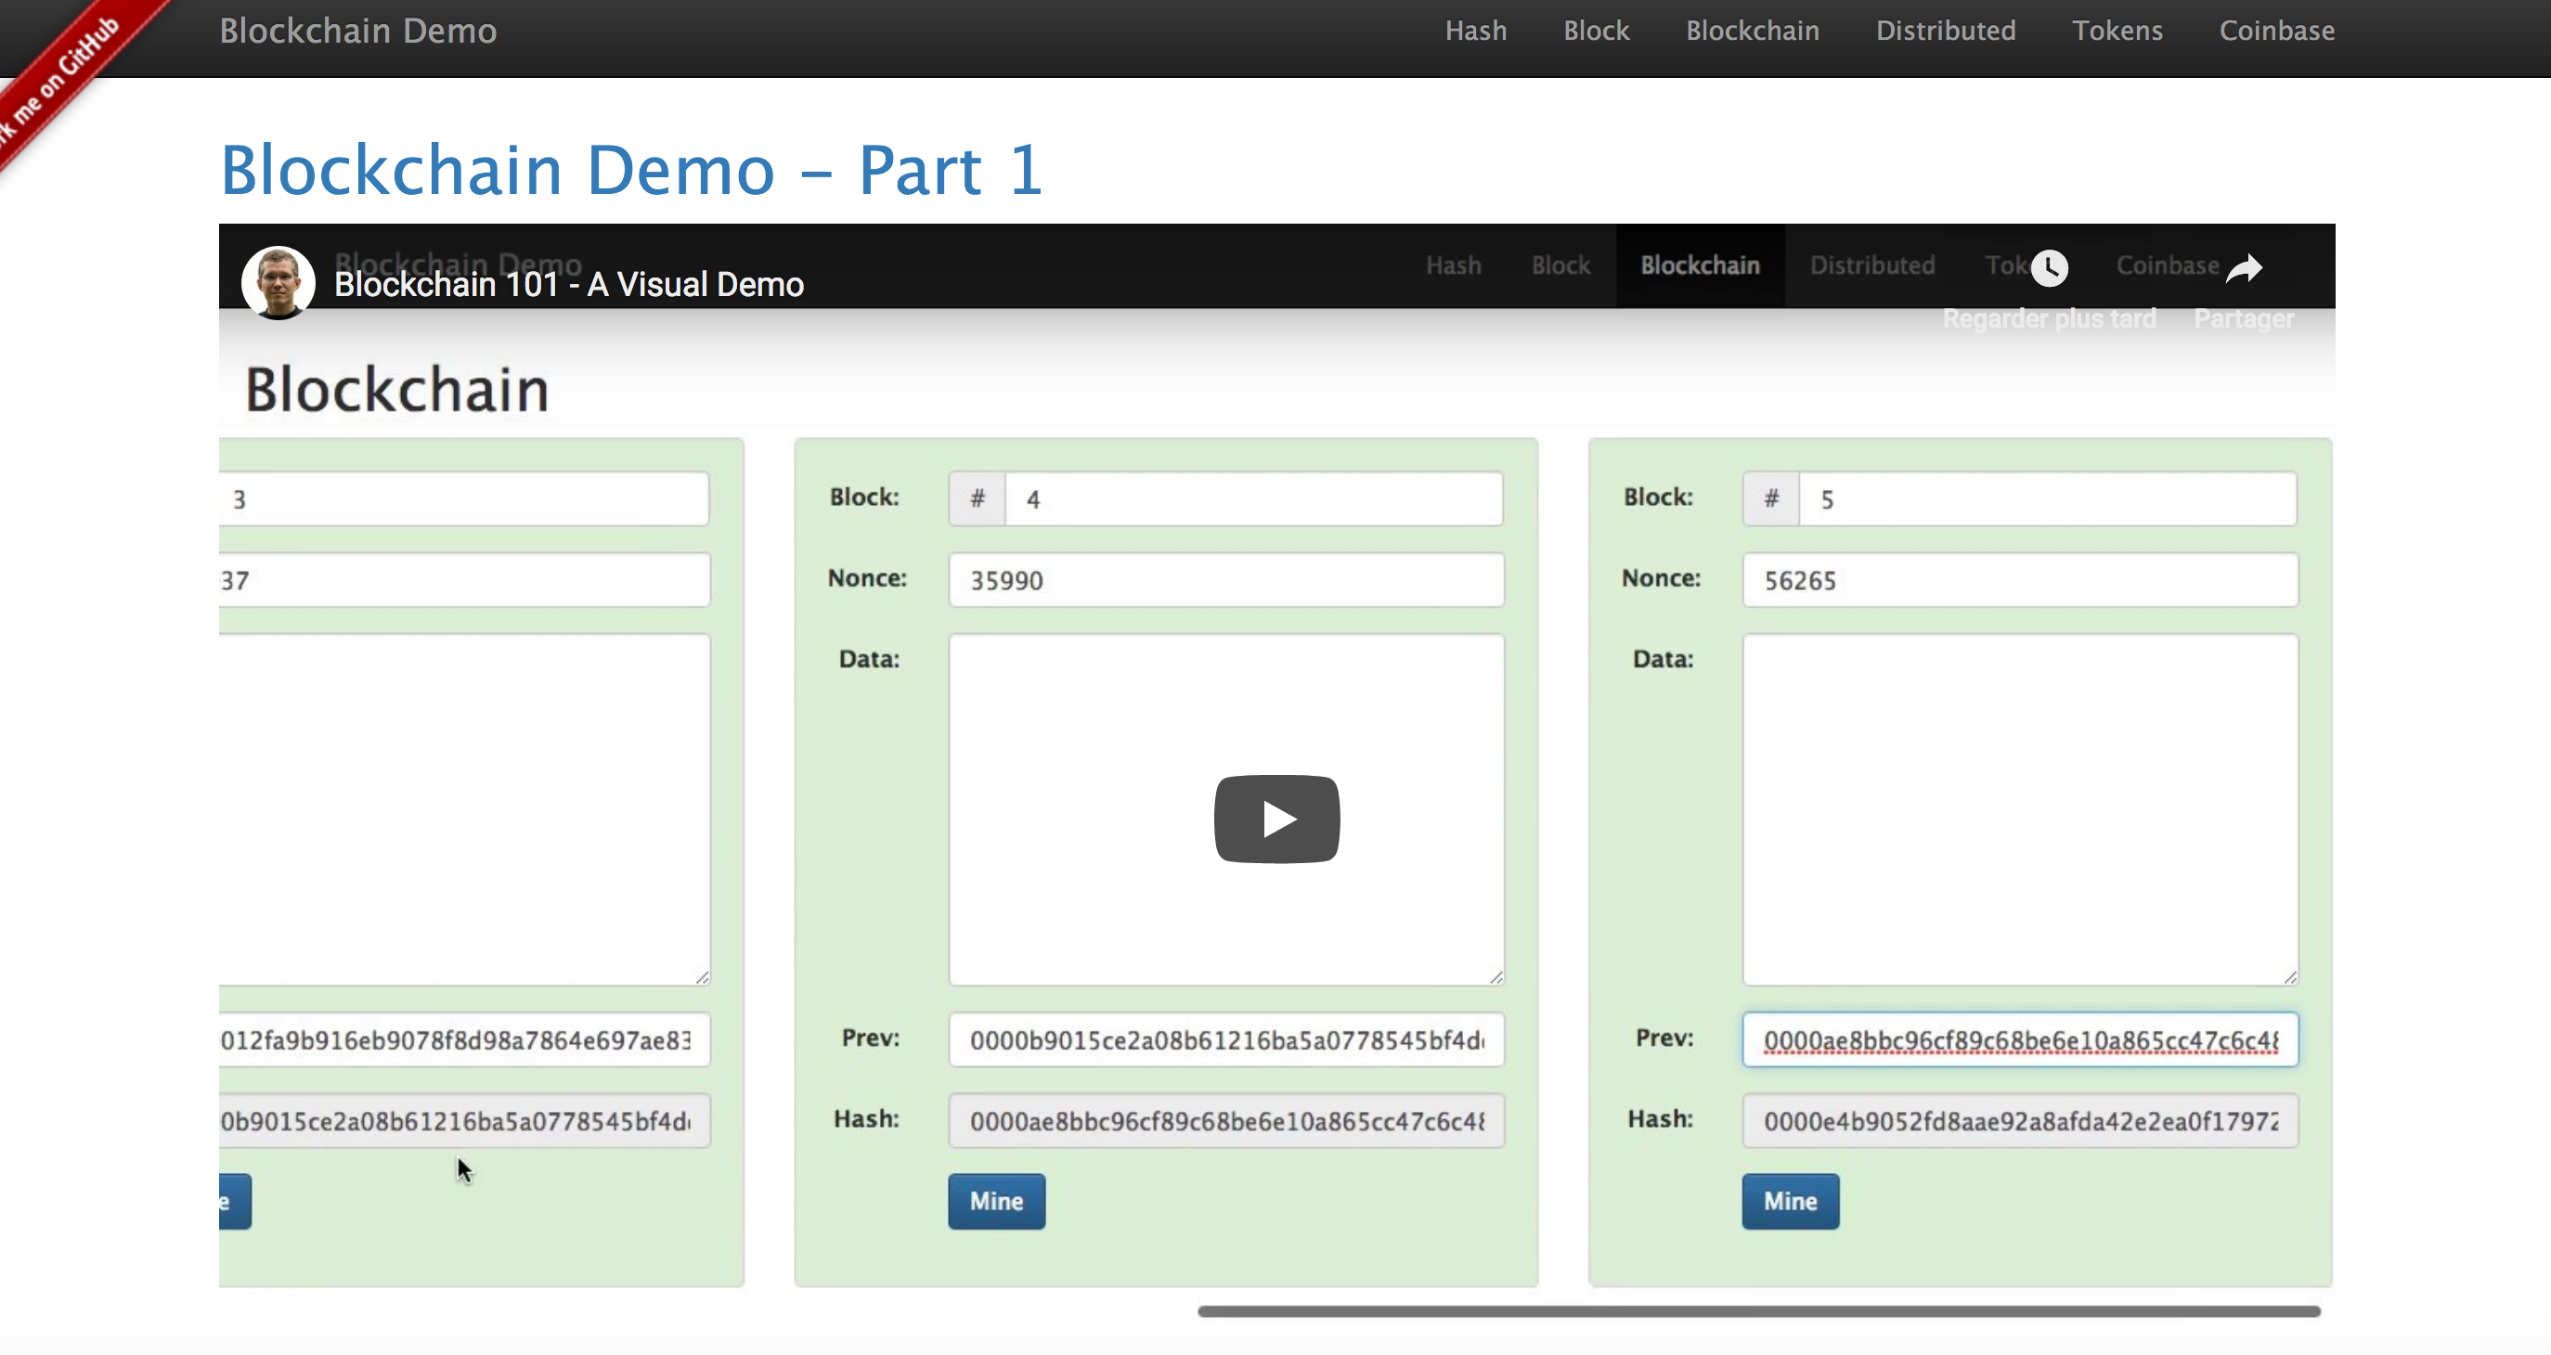This screenshot has height=1355, width=2551.
Task: Click the share arrow icon
Action: pyautogui.click(x=2244, y=267)
